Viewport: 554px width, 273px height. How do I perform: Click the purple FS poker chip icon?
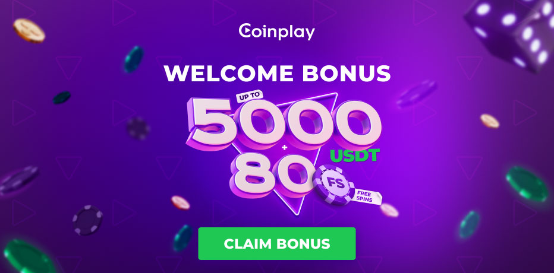333,185
